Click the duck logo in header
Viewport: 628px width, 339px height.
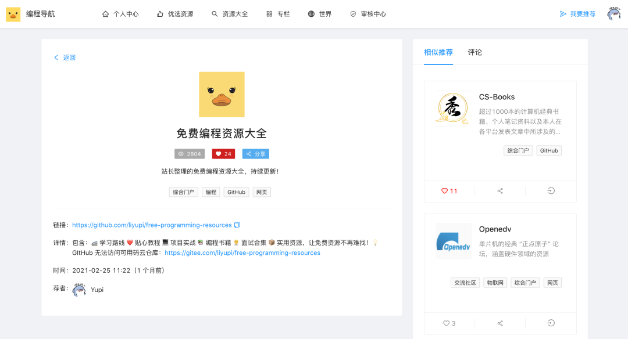[13, 14]
